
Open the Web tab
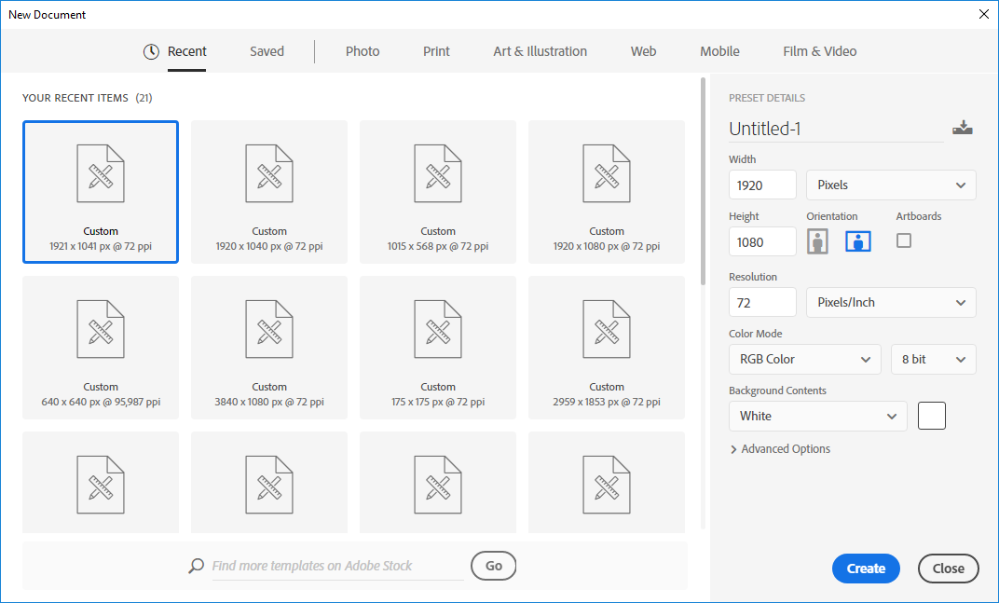click(x=644, y=51)
